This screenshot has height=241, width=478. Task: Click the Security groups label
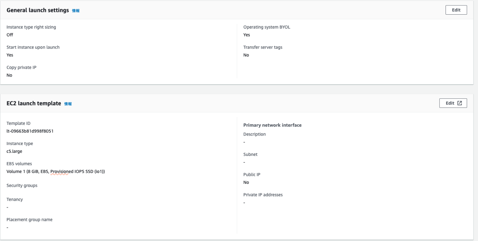pyautogui.click(x=22, y=186)
